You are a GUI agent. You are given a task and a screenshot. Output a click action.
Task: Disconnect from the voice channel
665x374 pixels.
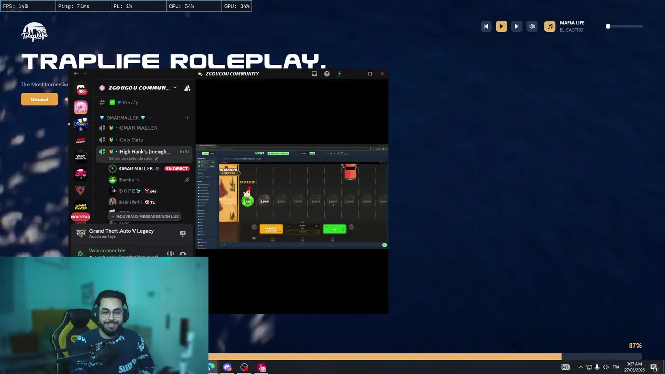point(183,254)
